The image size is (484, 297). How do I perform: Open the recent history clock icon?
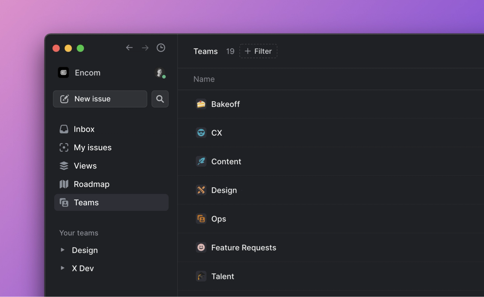coord(161,48)
